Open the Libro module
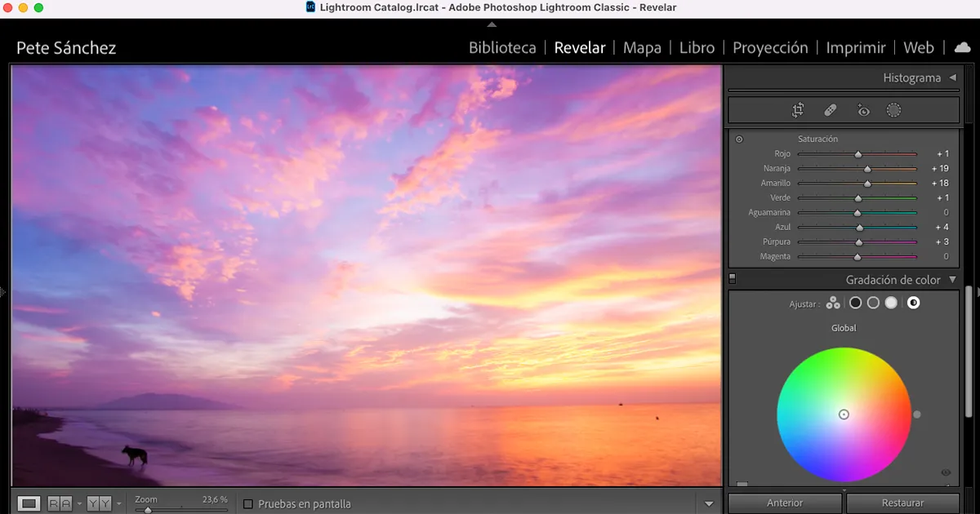Screen dimensions: 980x514 point(697,47)
